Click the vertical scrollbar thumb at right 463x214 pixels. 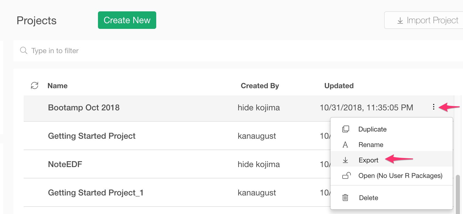coord(458,194)
